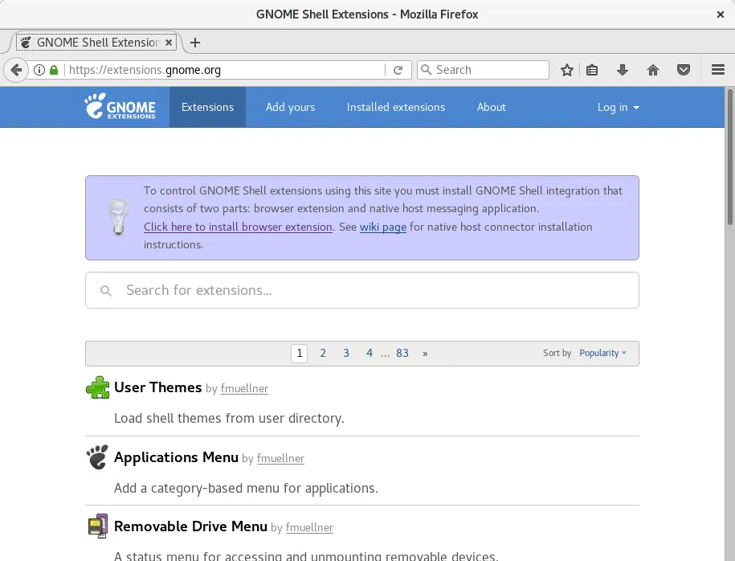Select the GNOME Shell Extensions browser tab

pyautogui.click(x=96, y=43)
